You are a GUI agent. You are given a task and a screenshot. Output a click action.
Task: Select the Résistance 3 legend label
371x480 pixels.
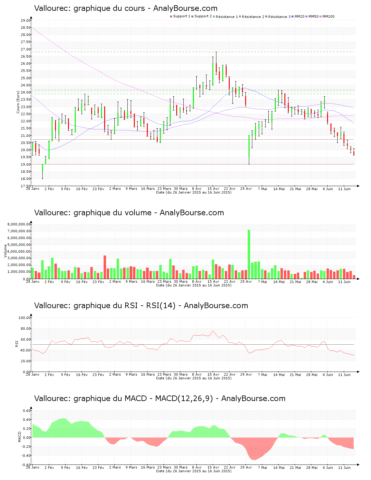pos(279,17)
